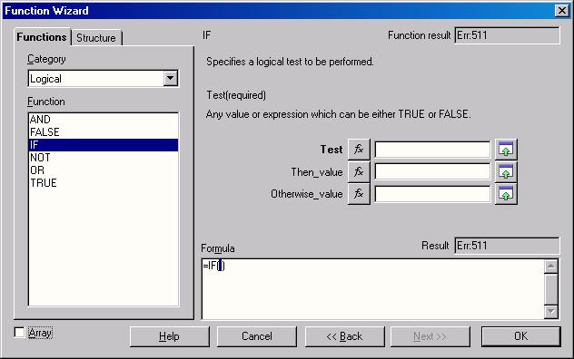
Task: Confirm with the OK button
Action: tap(520, 336)
